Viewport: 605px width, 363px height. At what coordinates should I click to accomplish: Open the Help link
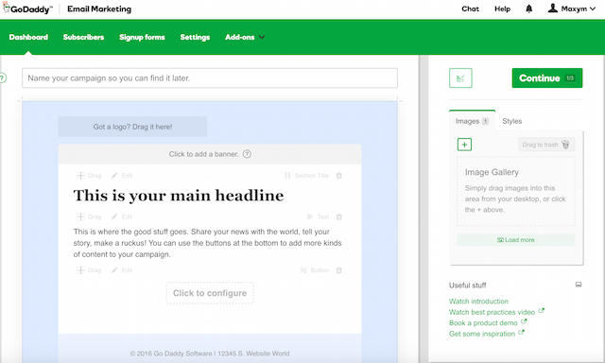(502, 9)
